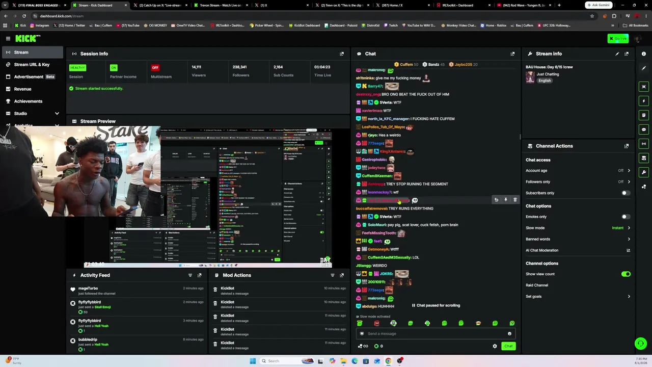Pop out the Mod Actions panel
This screenshot has width=652, height=367.
(x=342, y=275)
